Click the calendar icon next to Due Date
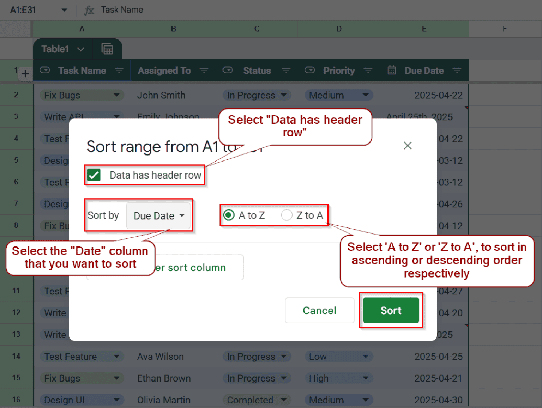Screen dimensions: 542x408 tap(392, 70)
